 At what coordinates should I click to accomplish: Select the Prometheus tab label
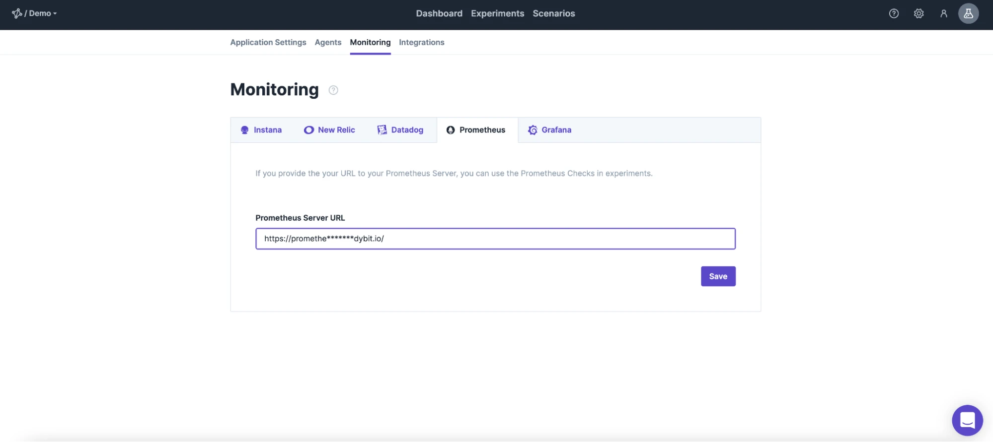pos(482,130)
